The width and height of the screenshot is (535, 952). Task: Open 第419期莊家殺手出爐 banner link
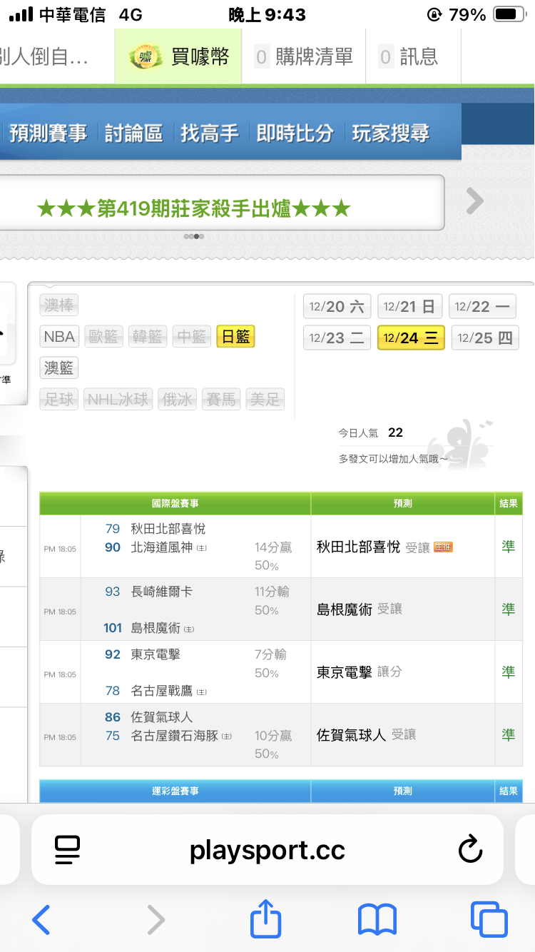[193, 208]
